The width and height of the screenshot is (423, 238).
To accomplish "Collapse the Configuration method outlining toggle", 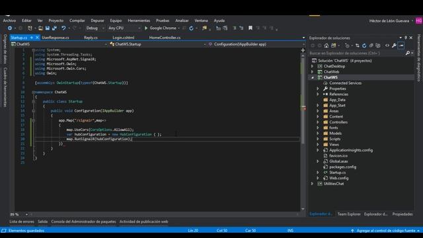I will (x=34, y=110).
